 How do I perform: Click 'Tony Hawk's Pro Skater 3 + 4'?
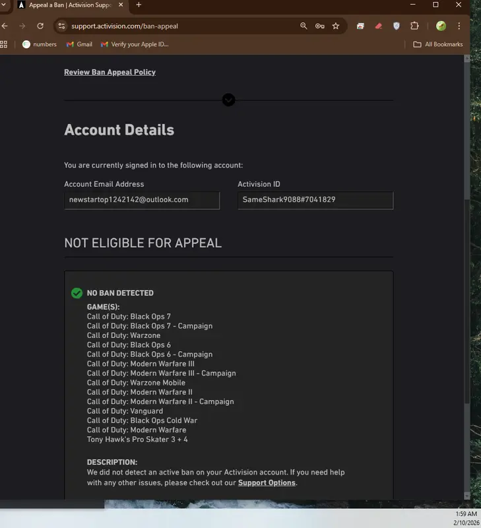(x=137, y=439)
